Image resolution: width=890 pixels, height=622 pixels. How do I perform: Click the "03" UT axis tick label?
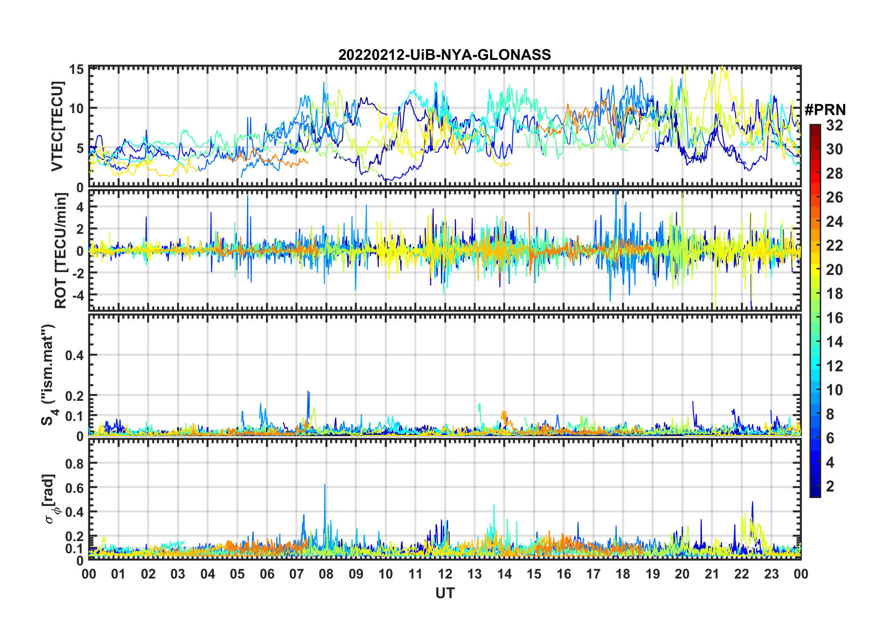(x=178, y=574)
